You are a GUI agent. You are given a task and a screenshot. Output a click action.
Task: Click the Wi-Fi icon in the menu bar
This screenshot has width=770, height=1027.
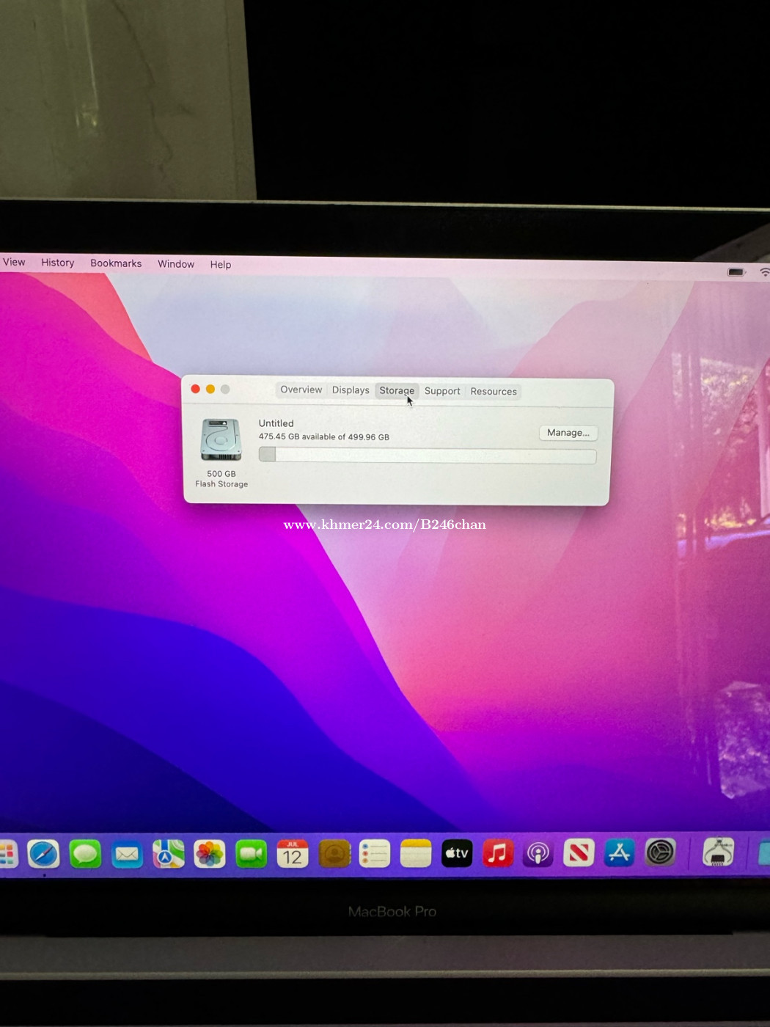(764, 272)
